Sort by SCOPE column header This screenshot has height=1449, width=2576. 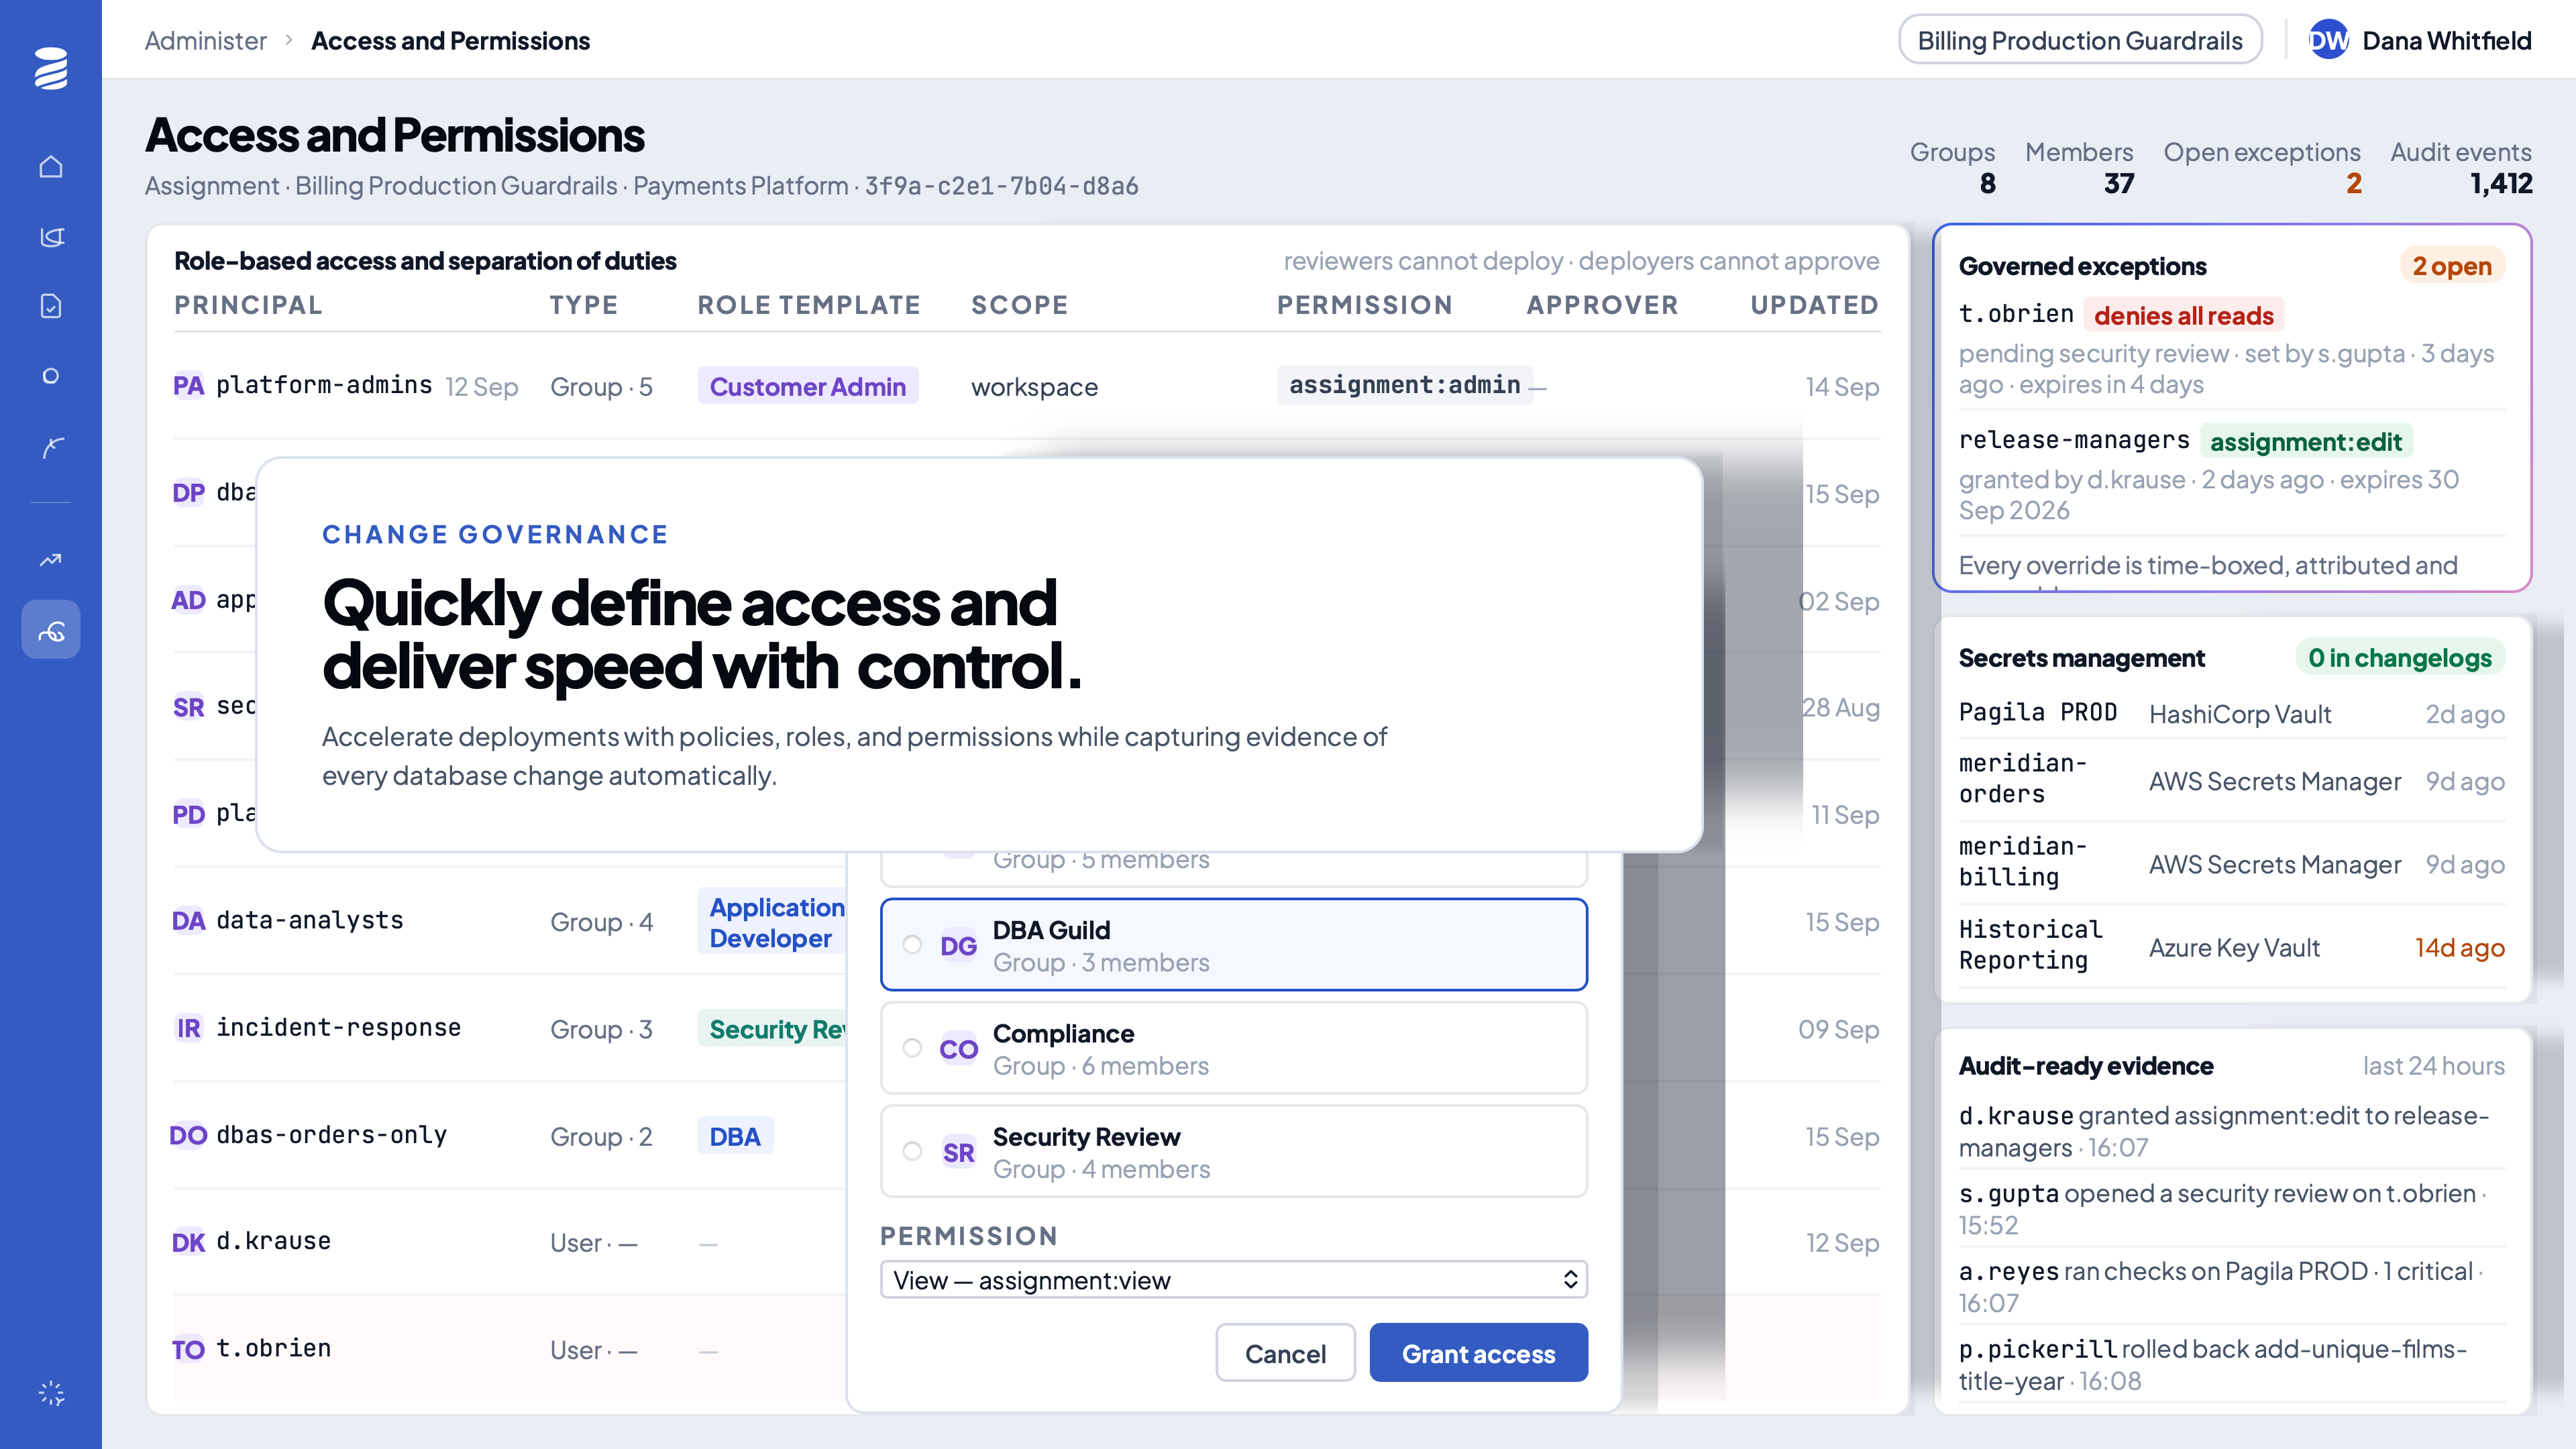pyautogui.click(x=1019, y=305)
